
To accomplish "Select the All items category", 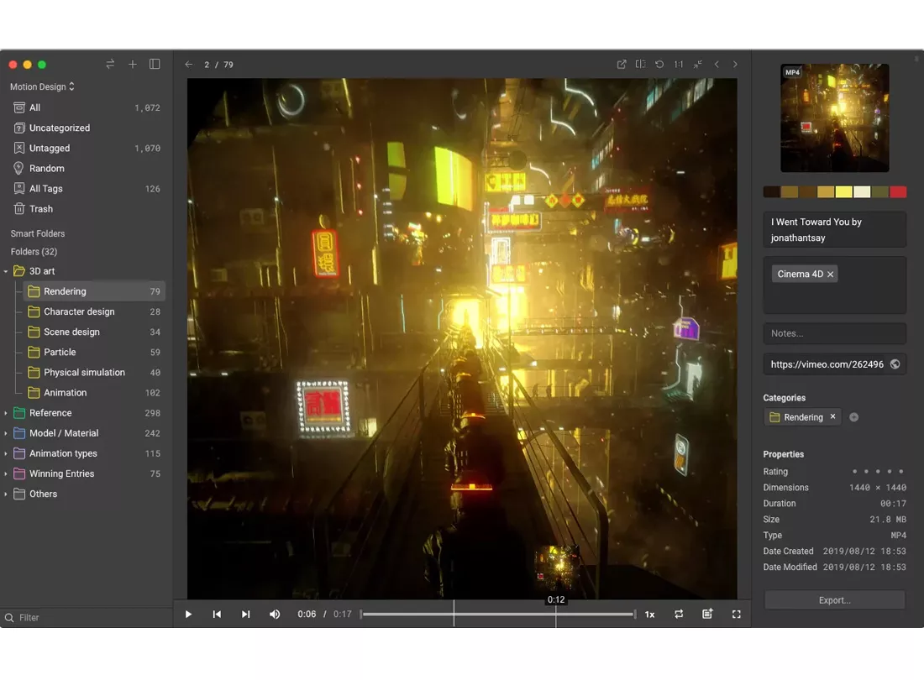I will tap(86, 107).
